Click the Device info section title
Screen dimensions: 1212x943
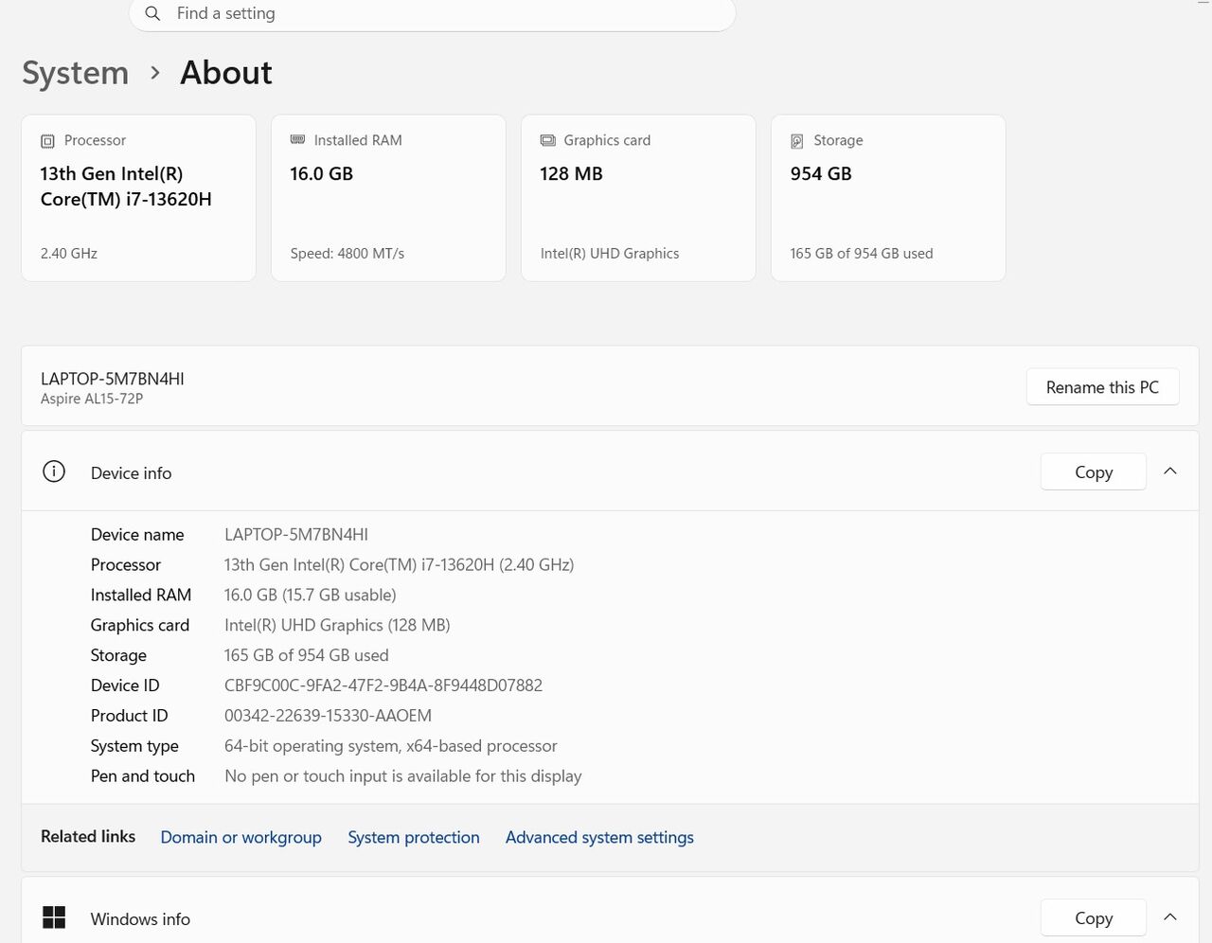pyautogui.click(x=131, y=473)
